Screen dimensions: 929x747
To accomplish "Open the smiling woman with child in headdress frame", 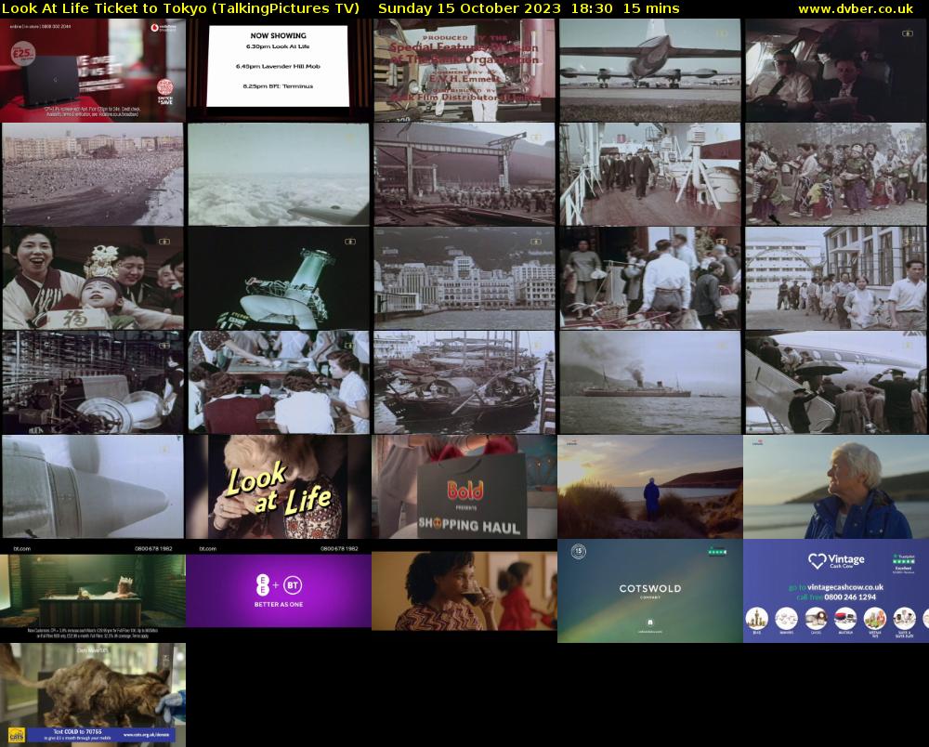I will (x=93, y=279).
